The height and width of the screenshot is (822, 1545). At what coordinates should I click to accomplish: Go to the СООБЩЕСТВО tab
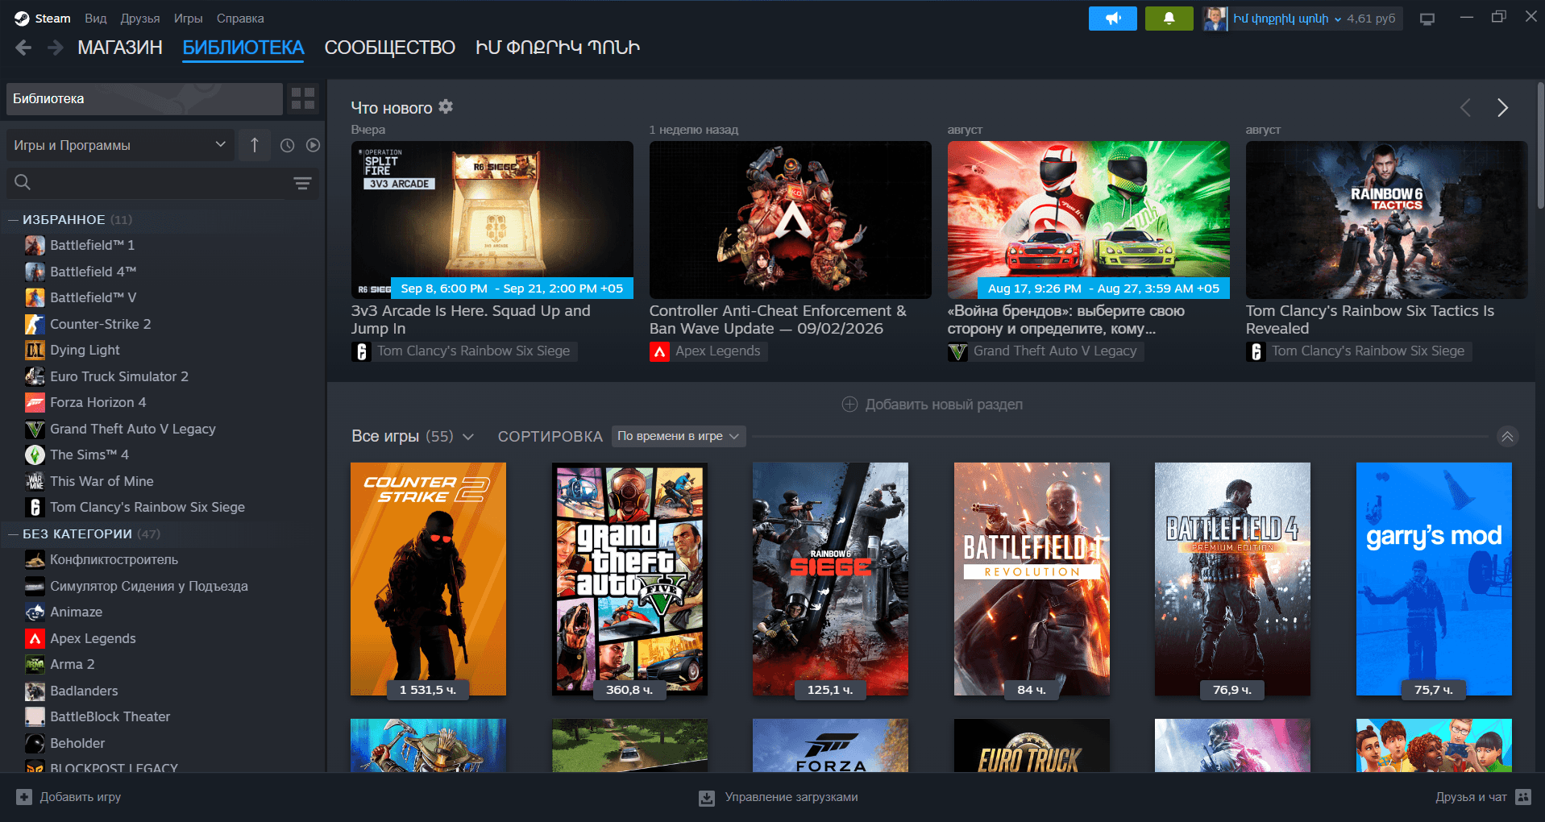(x=390, y=48)
